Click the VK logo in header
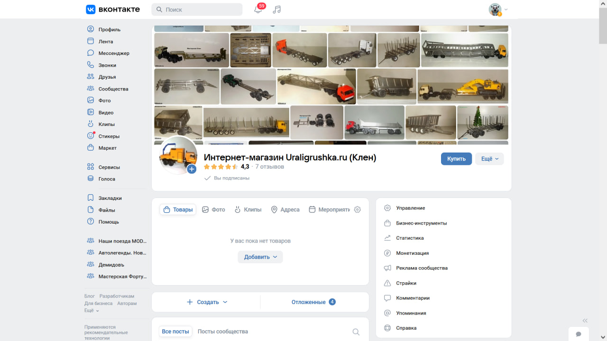This screenshot has width=607, height=341. 113,9
